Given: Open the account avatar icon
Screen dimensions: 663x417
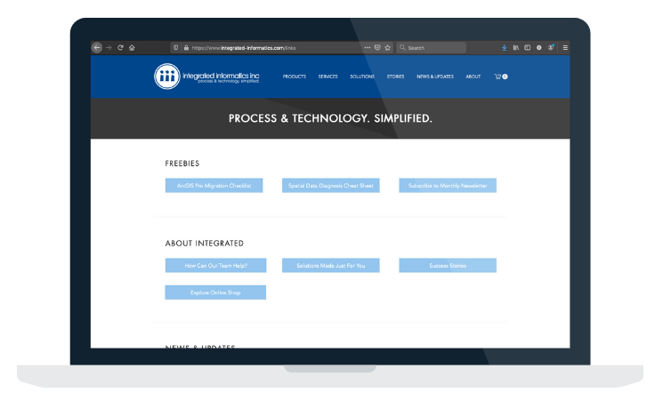Looking at the screenshot, I should (551, 48).
